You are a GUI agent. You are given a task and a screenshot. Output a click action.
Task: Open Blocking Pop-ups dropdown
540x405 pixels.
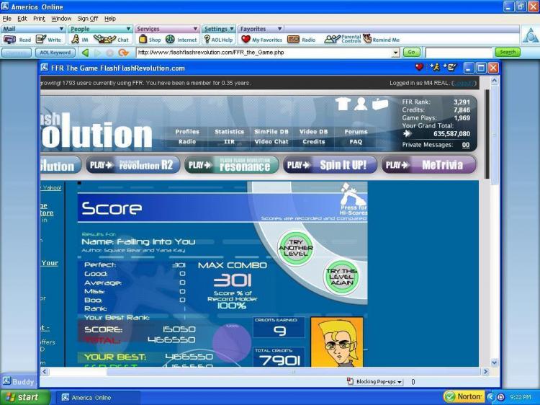(374, 381)
